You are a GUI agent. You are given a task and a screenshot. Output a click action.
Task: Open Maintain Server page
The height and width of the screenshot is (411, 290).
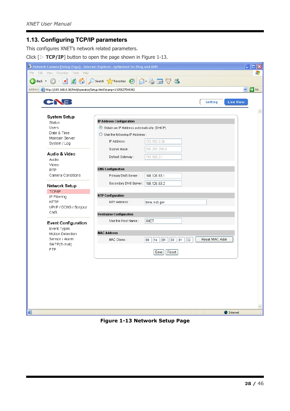[62, 138]
